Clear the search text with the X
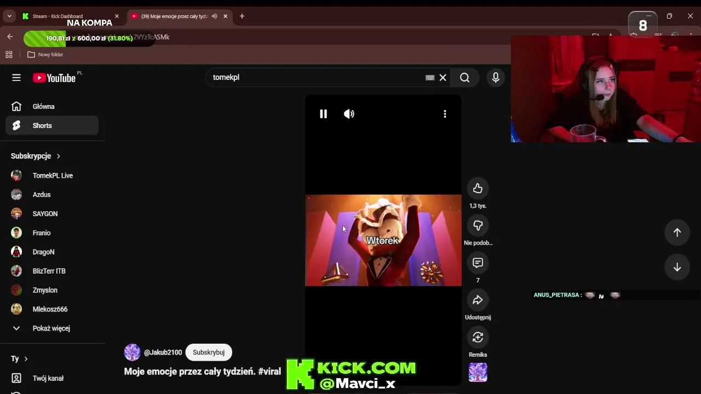This screenshot has width=701, height=394. pos(443,78)
